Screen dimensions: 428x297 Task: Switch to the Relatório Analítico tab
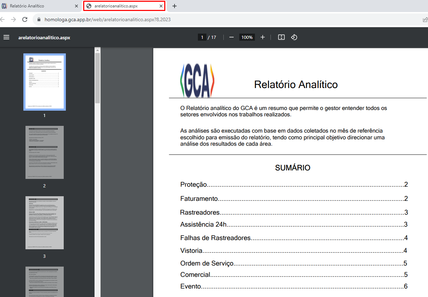click(41, 6)
